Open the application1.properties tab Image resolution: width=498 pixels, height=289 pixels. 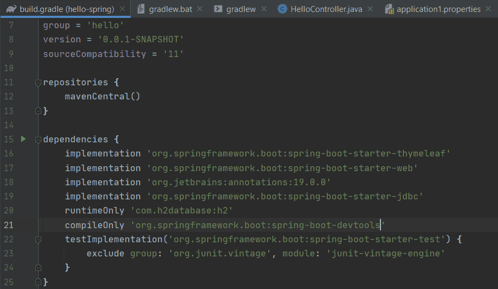click(x=438, y=9)
